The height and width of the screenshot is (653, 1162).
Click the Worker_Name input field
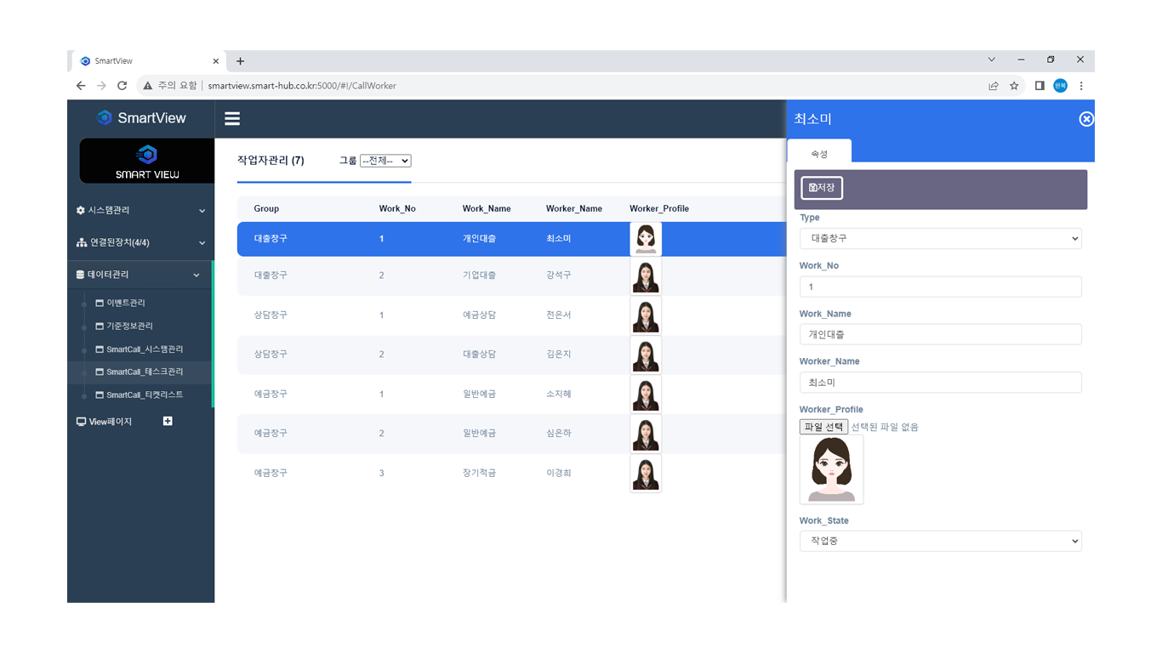(x=940, y=383)
